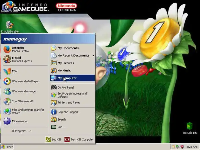Image resolution: width=200 pixels, height=150 pixels.
Task: Expand My Recent Documents submenu arrow
Action: pos(93,55)
